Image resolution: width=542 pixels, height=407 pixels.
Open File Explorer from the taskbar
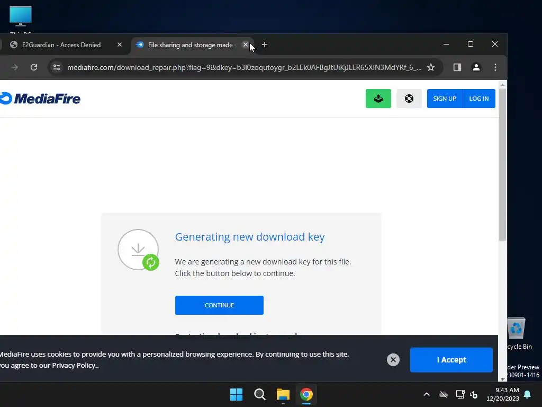click(283, 394)
